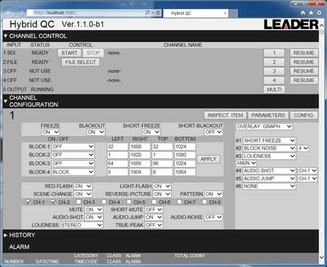Viewport: 327px width, 267px height.
Task: Click the LEADER logo
Action: coord(291,24)
